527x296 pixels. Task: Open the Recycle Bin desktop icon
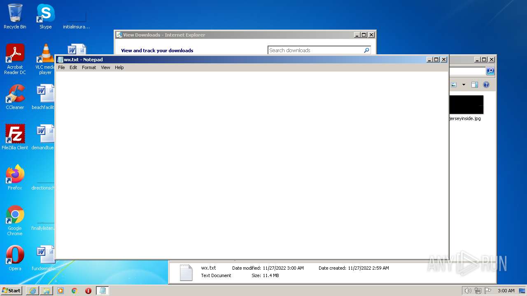pos(15,16)
